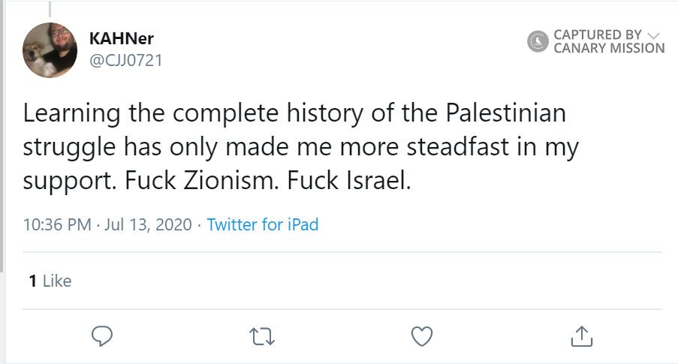Open the KAHNer display name
Image resolution: width=678 pixels, height=364 pixels.
click(121, 39)
